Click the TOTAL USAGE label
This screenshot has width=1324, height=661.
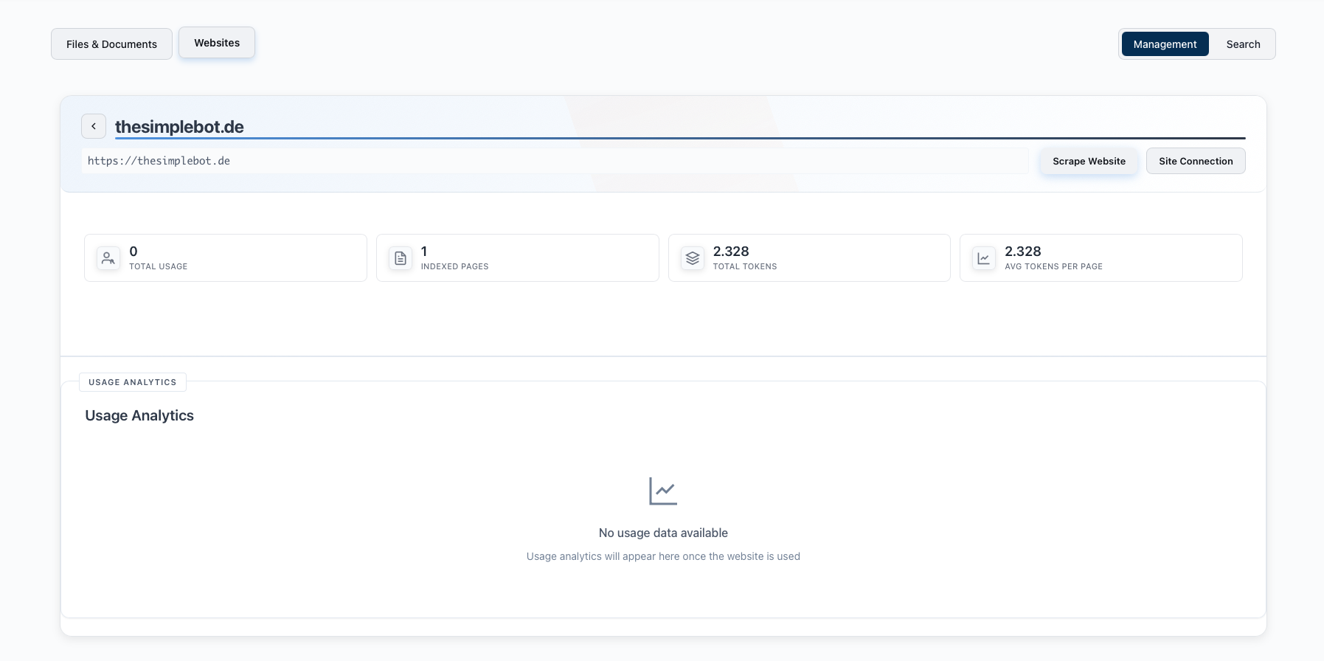coord(159,266)
